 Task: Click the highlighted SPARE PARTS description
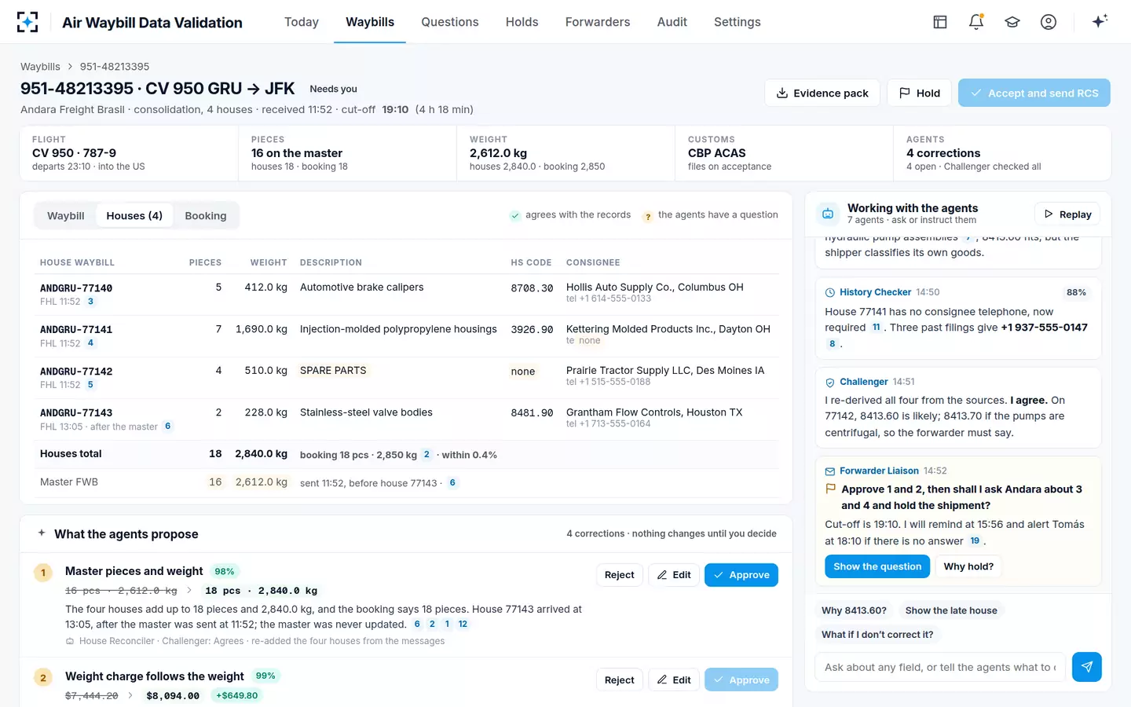click(333, 371)
